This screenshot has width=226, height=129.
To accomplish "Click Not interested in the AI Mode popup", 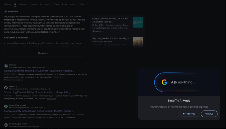I will [189, 114].
